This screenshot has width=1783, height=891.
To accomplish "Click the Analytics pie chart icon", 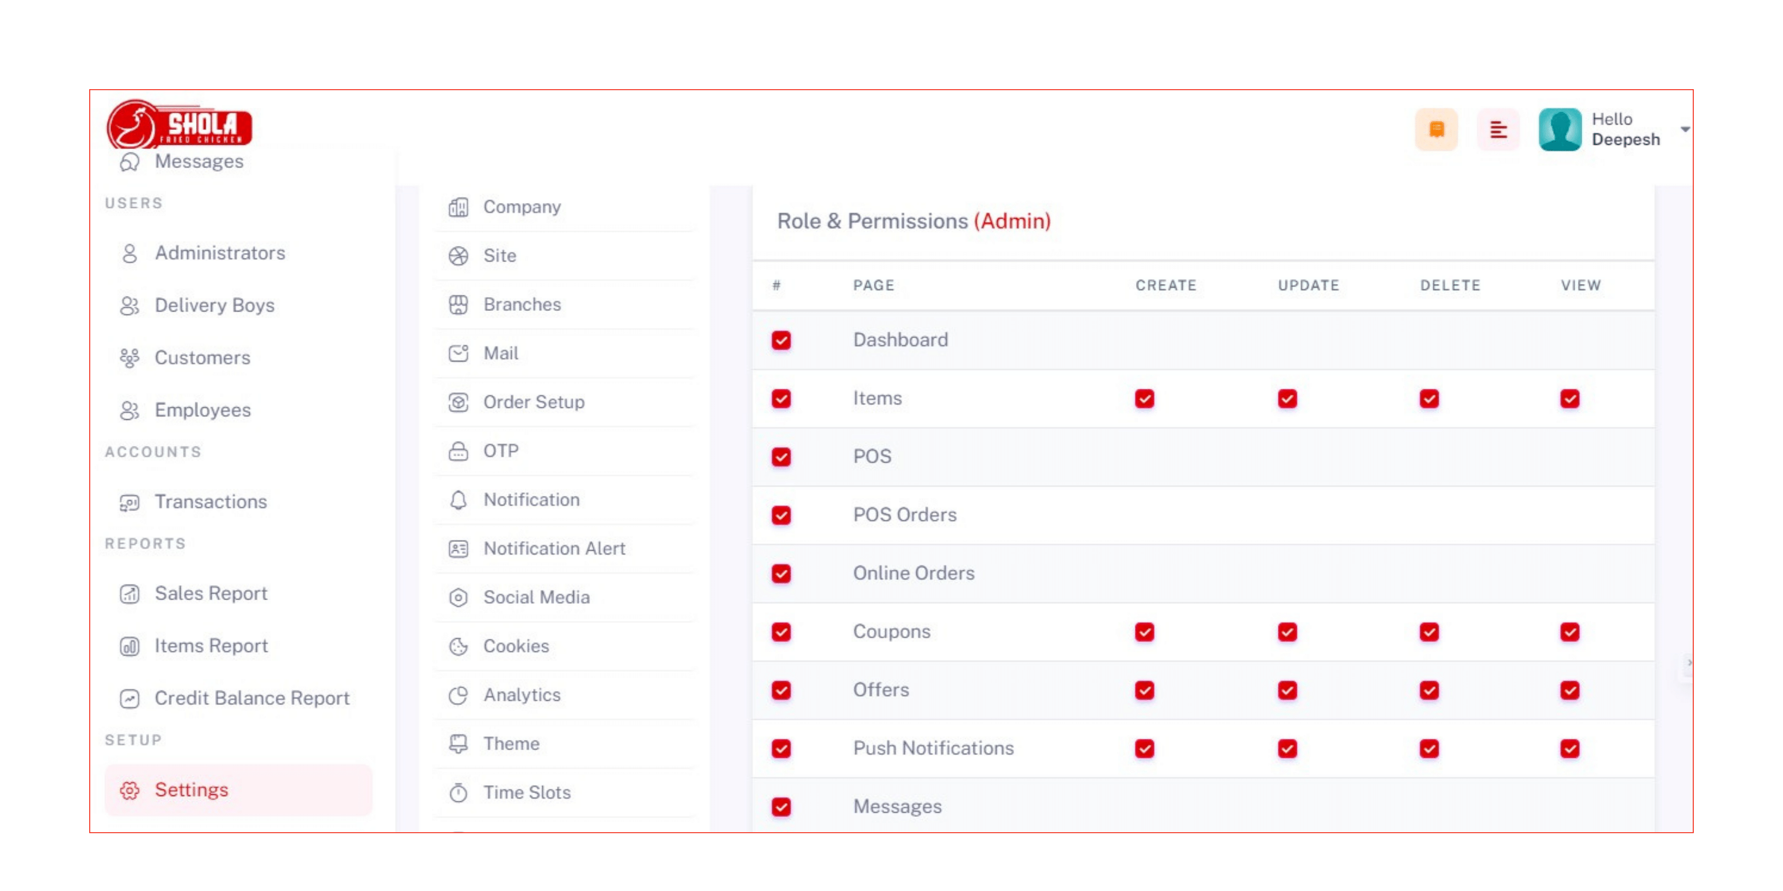I will pos(458,695).
